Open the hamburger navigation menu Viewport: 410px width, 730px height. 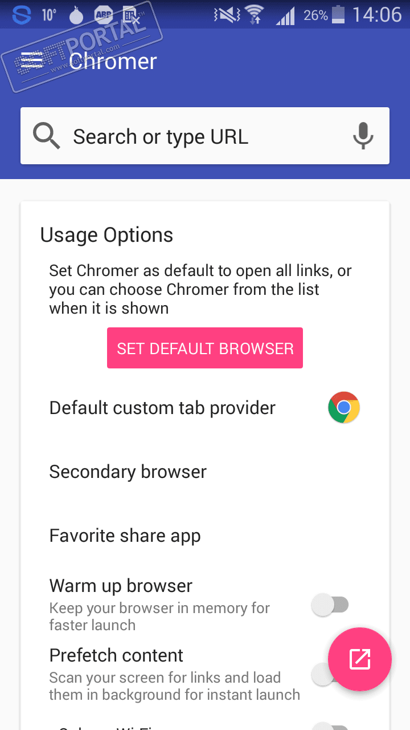(32, 61)
